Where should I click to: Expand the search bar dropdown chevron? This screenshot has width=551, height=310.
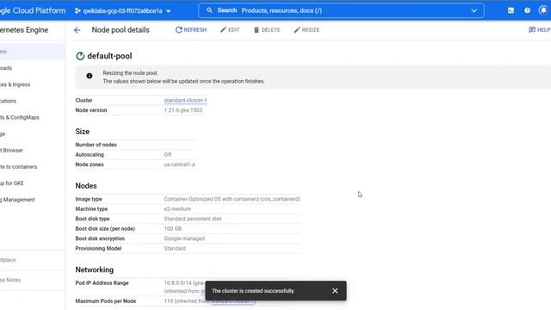[x=474, y=10]
